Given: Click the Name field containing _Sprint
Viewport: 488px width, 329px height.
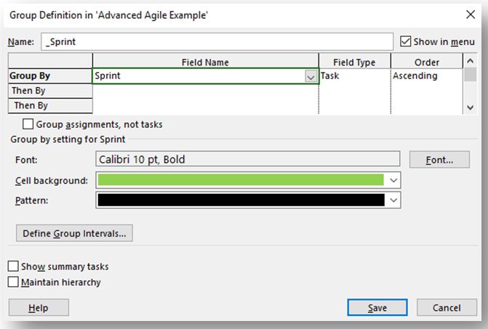Looking at the screenshot, I should 217,41.
